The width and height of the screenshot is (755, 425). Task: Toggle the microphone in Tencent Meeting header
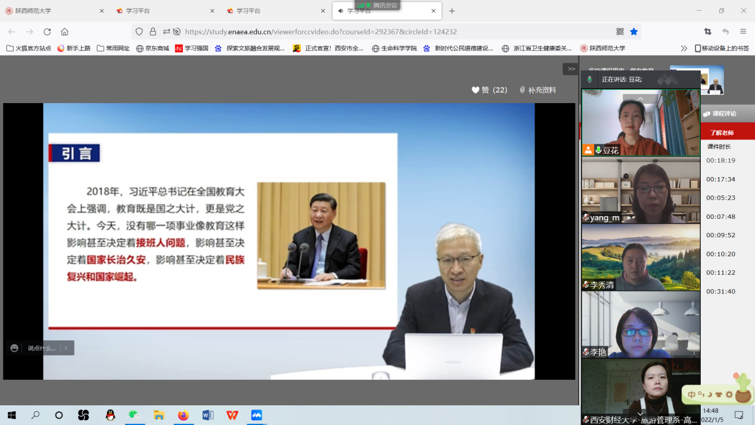click(590, 79)
